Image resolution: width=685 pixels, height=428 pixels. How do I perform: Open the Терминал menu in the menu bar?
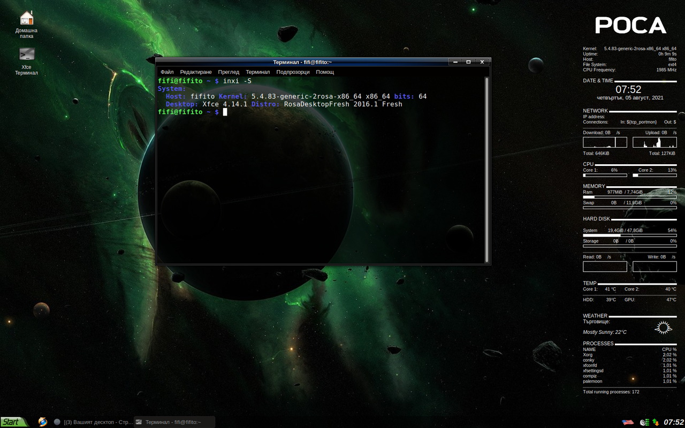tap(258, 72)
